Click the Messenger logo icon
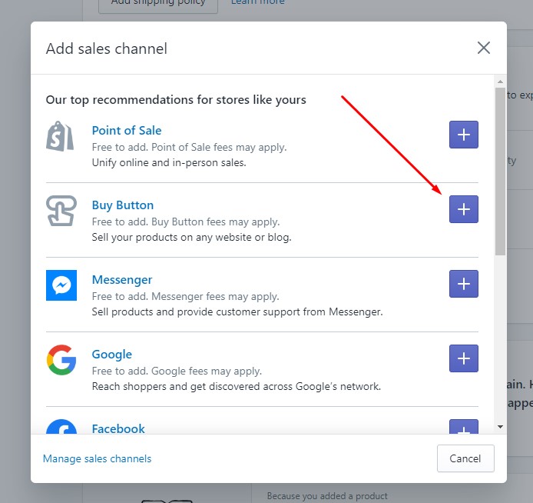The width and height of the screenshot is (533, 503). [x=61, y=285]
